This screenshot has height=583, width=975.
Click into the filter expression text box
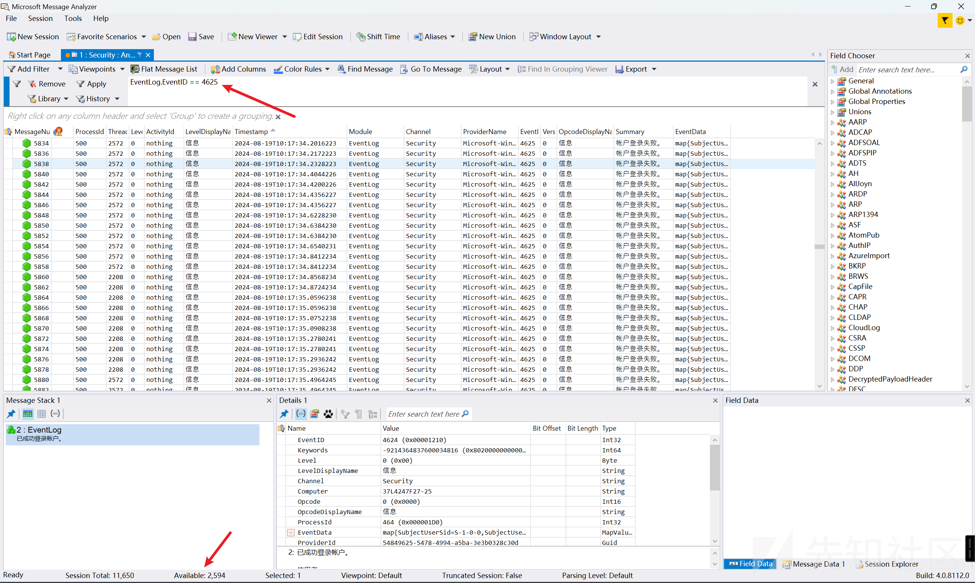pyautogui.click(x=467, y=91)
